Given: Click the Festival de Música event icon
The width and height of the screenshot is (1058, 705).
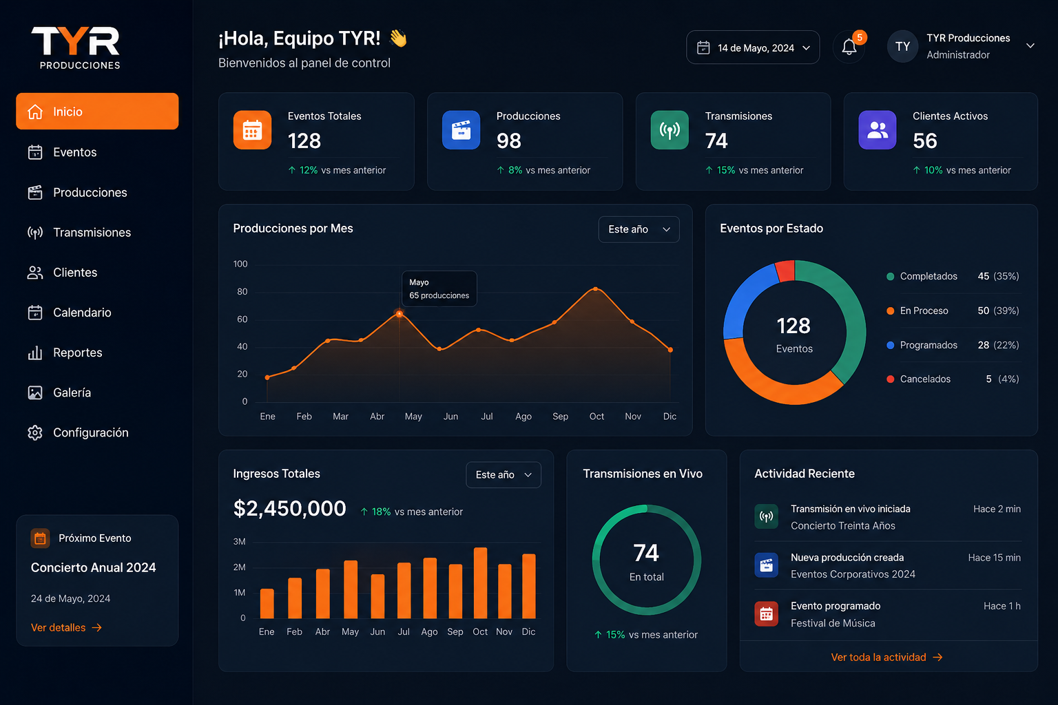Looking at the screenshot, I should point(766,614).
